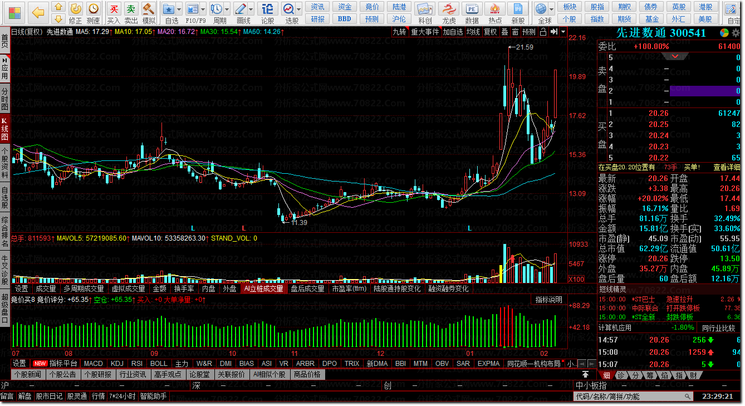Click the 卖出 sell icon

[x=130, y=8]
